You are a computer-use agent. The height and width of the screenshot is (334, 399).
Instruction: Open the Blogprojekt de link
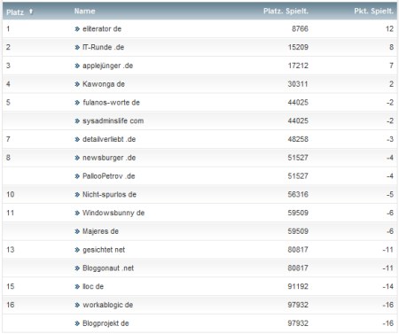(x=106, y=323)
